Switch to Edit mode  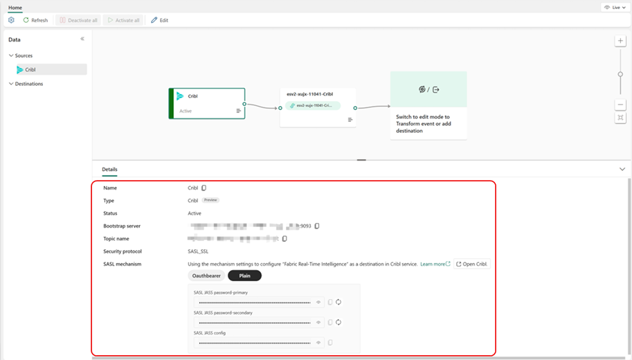(160, 20)
